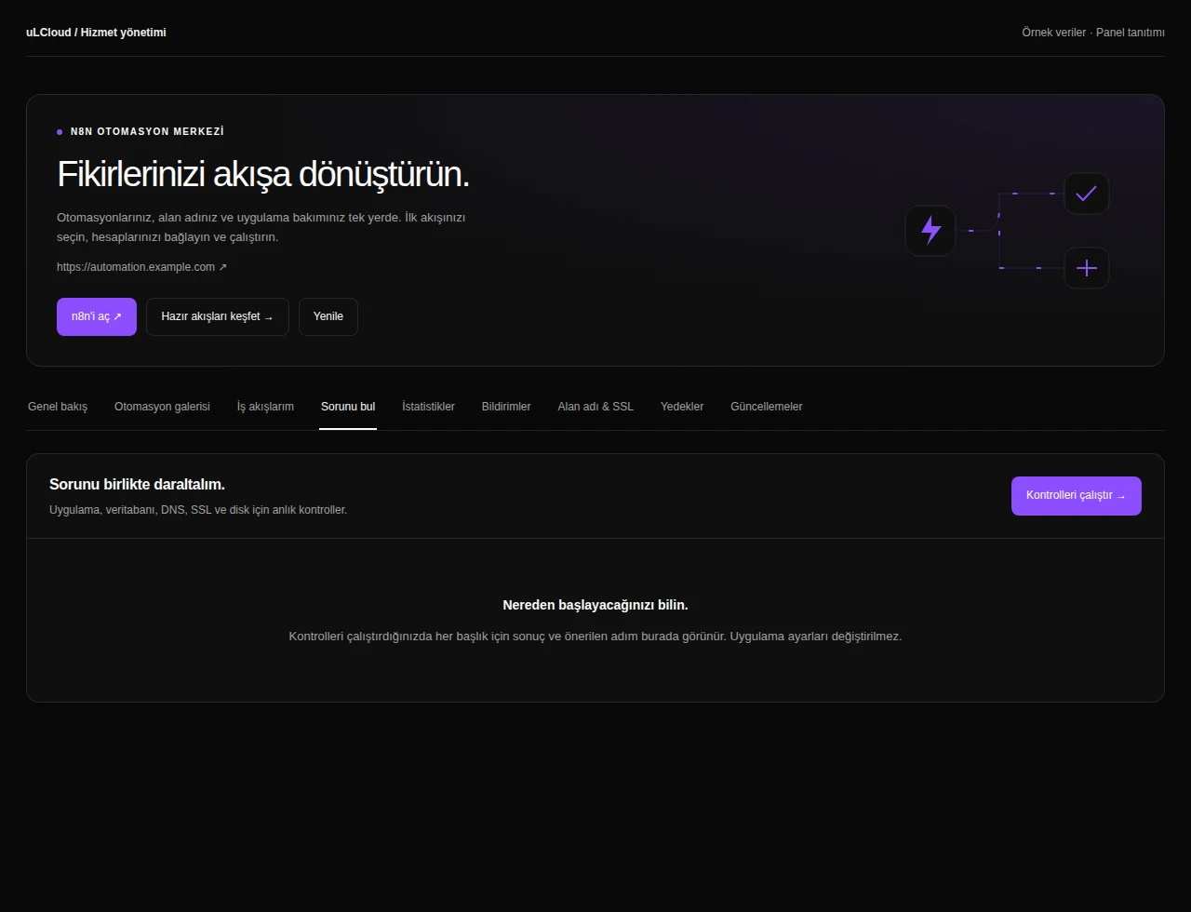Screen dimensions: 1191x912
Task: Open the Genel bakış tab
Action: [x=58, y=407]
